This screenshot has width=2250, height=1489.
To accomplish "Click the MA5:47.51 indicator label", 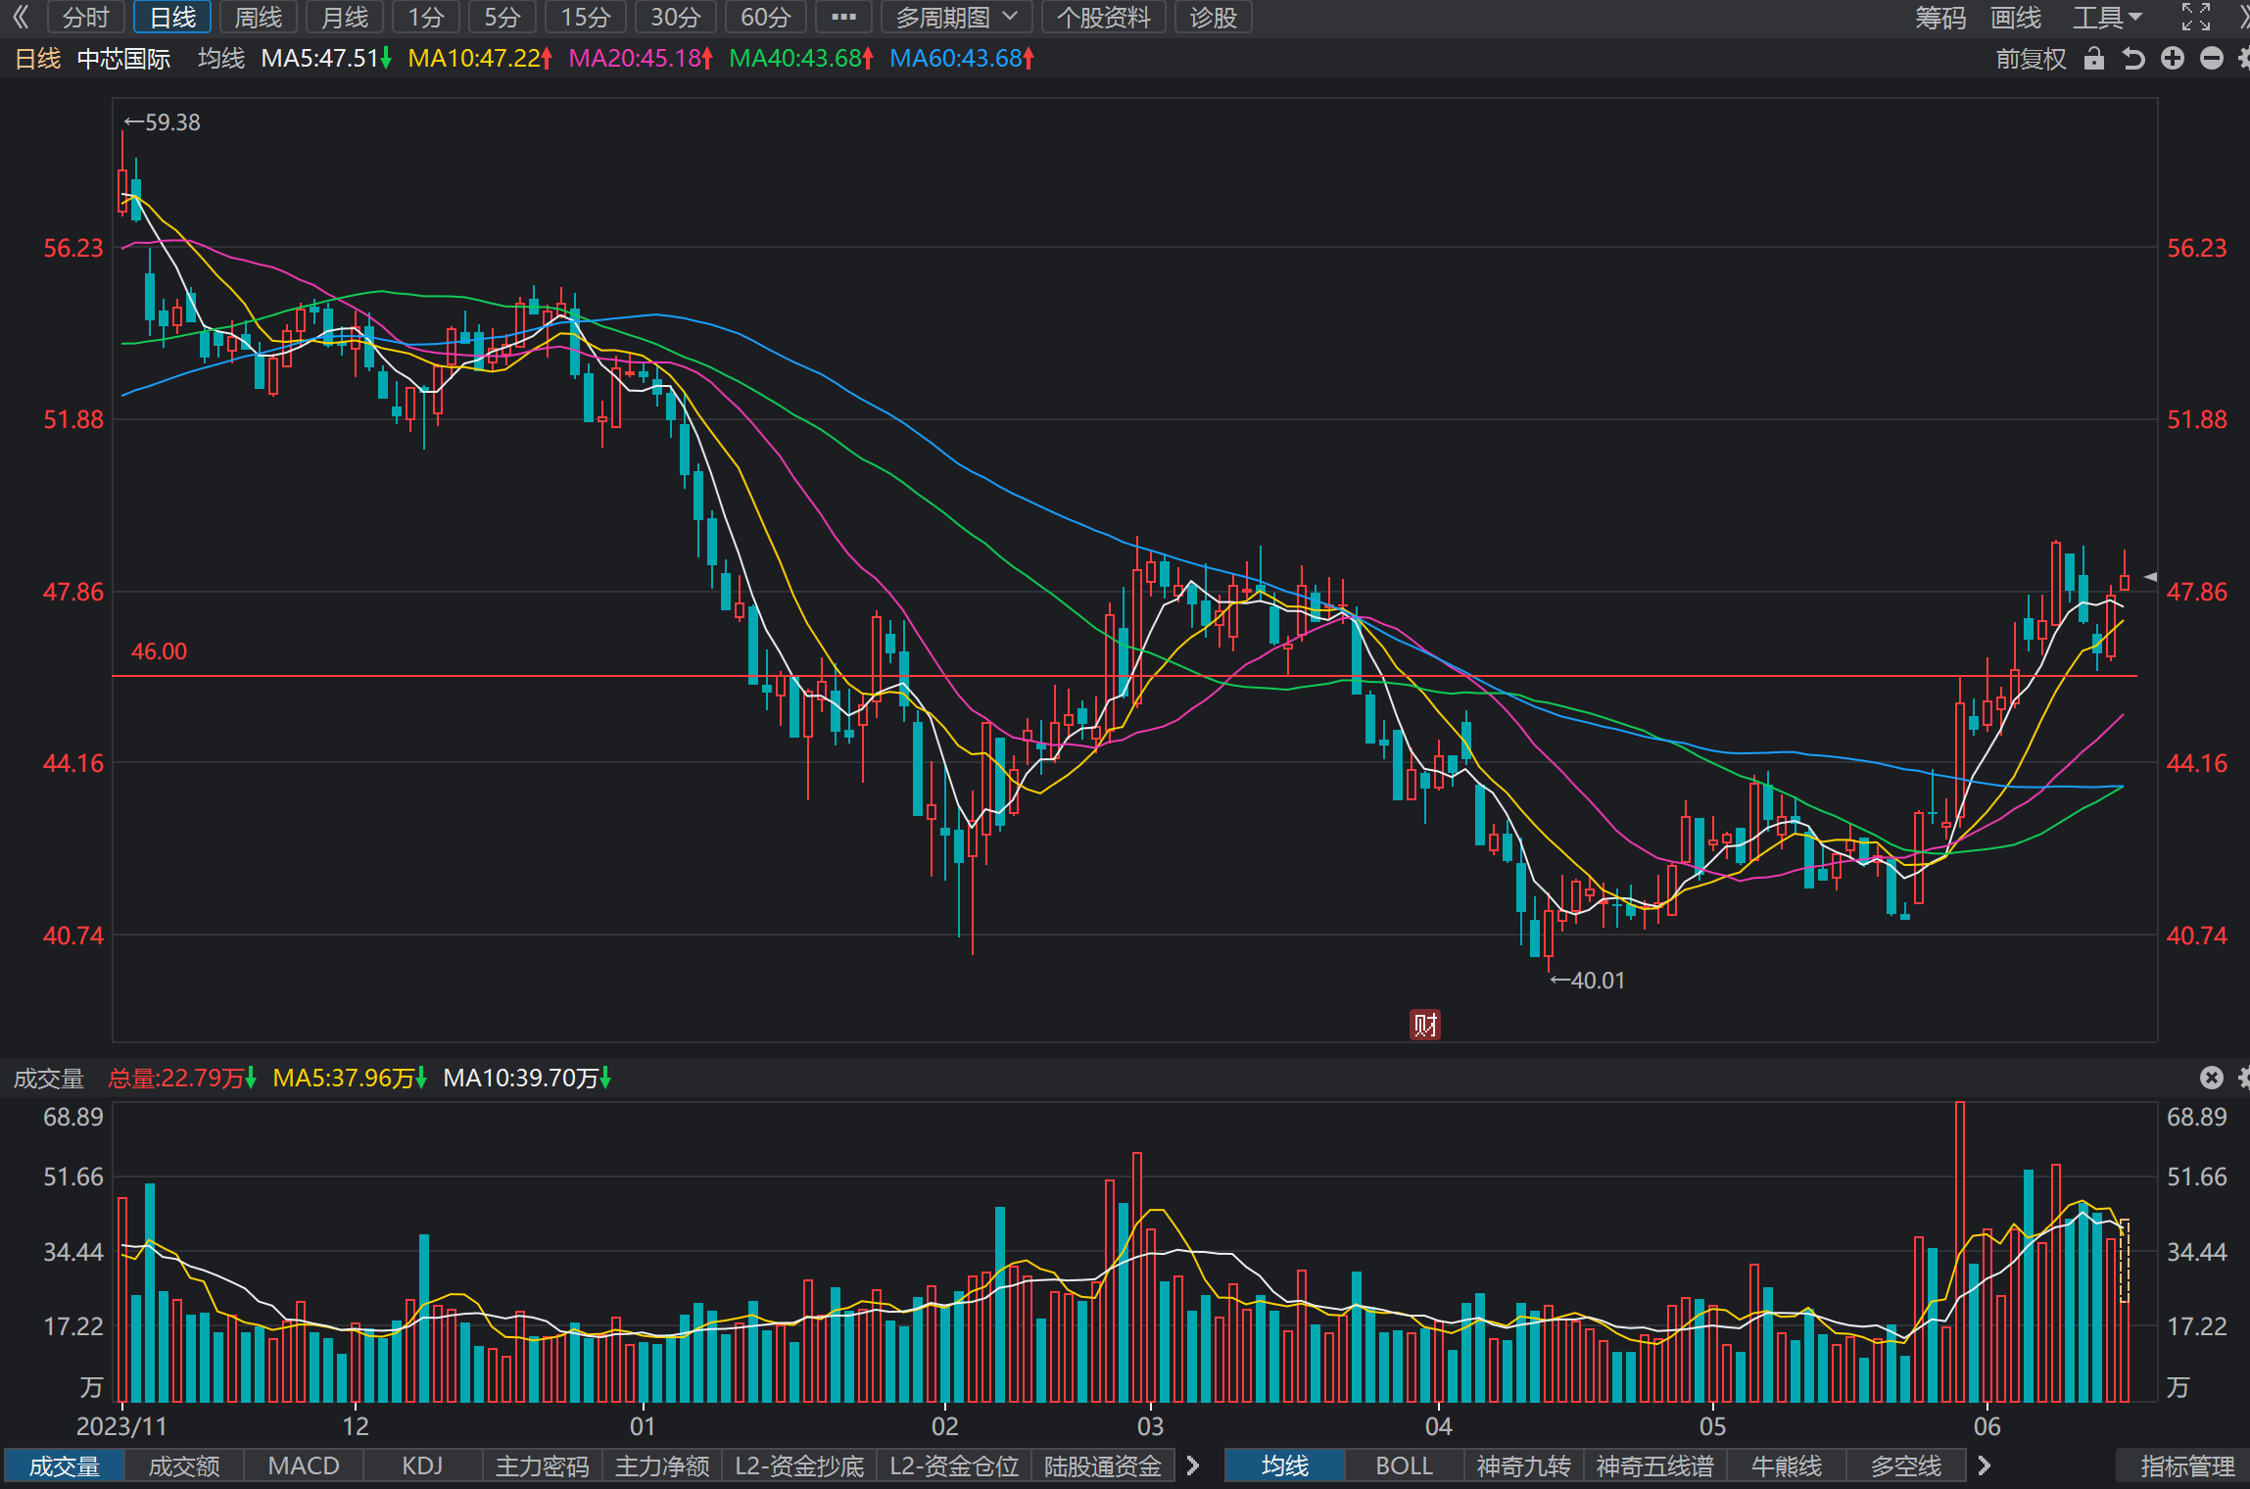I will click(326, 59).
